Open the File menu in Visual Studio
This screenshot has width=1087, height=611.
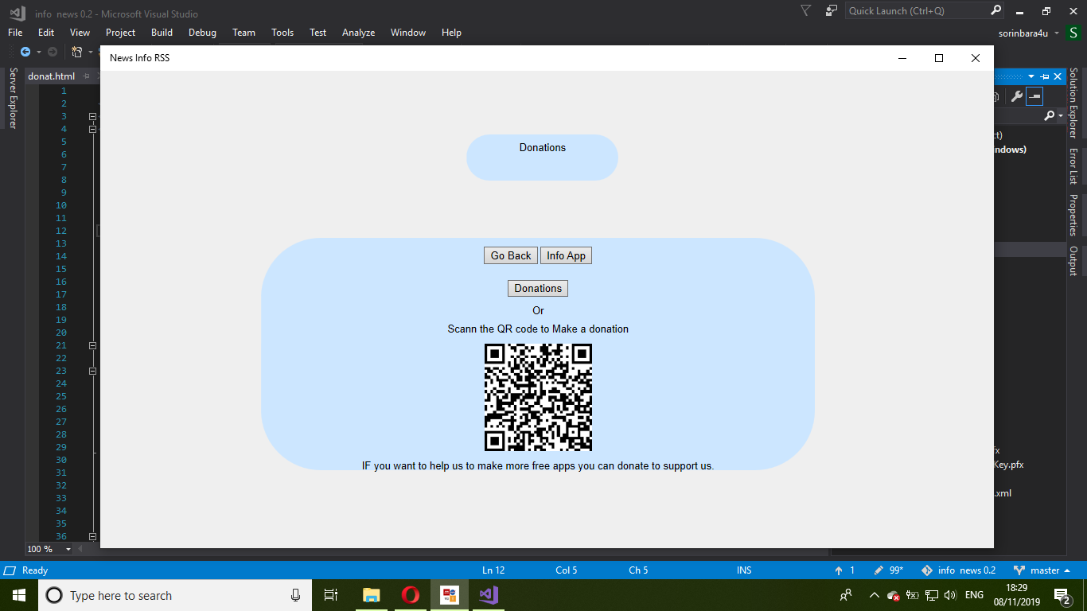15,33
